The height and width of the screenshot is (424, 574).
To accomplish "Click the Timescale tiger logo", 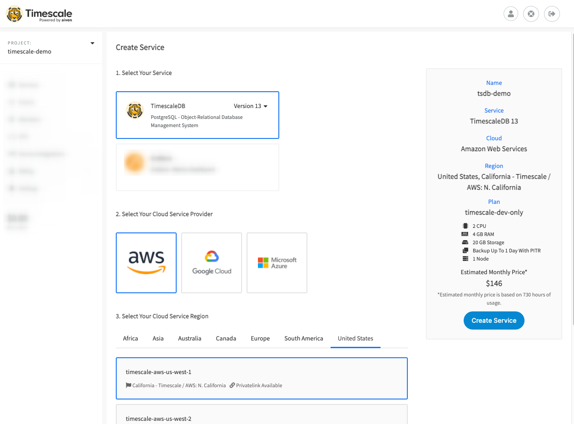I will [14, 14].
